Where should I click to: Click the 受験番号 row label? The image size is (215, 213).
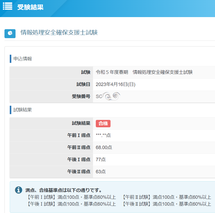pyautogui.click(x=81, y=96)
